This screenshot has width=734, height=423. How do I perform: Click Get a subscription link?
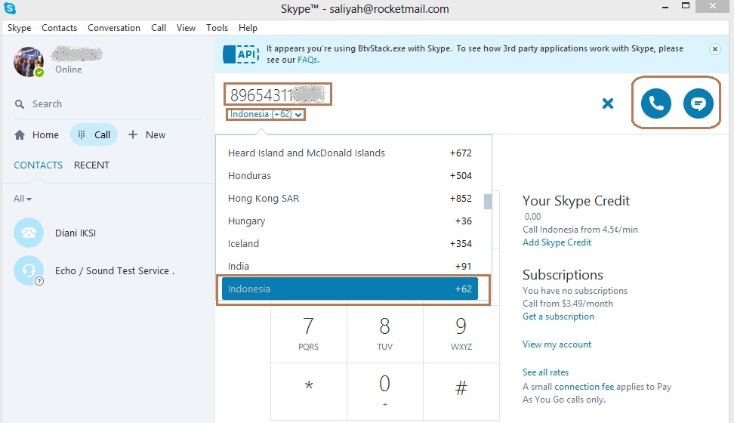558,316
